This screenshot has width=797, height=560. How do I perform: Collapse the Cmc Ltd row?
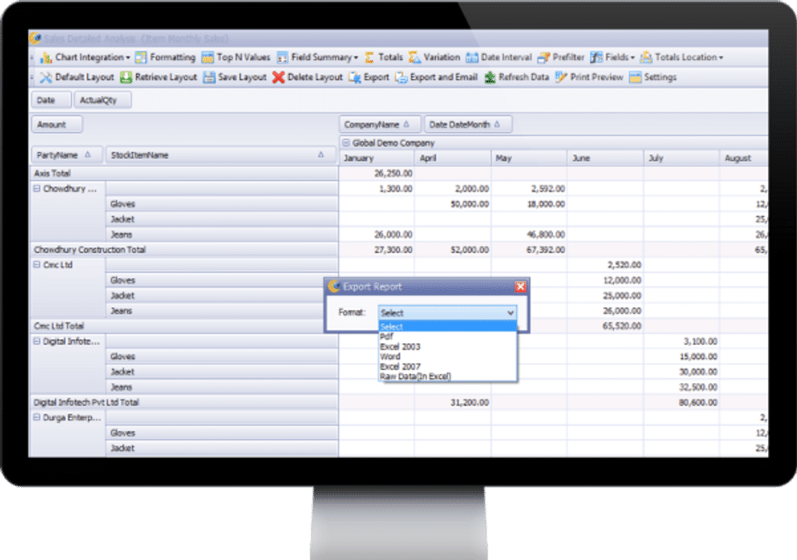tap(37, 265)
